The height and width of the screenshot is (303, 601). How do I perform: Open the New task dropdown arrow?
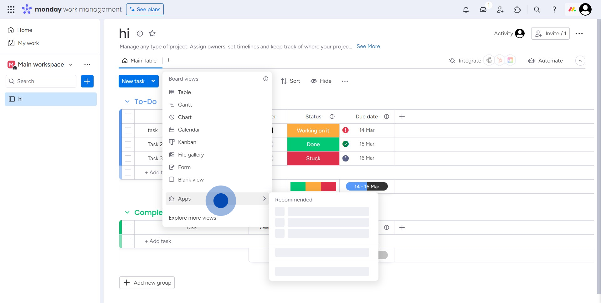[153, 81]
